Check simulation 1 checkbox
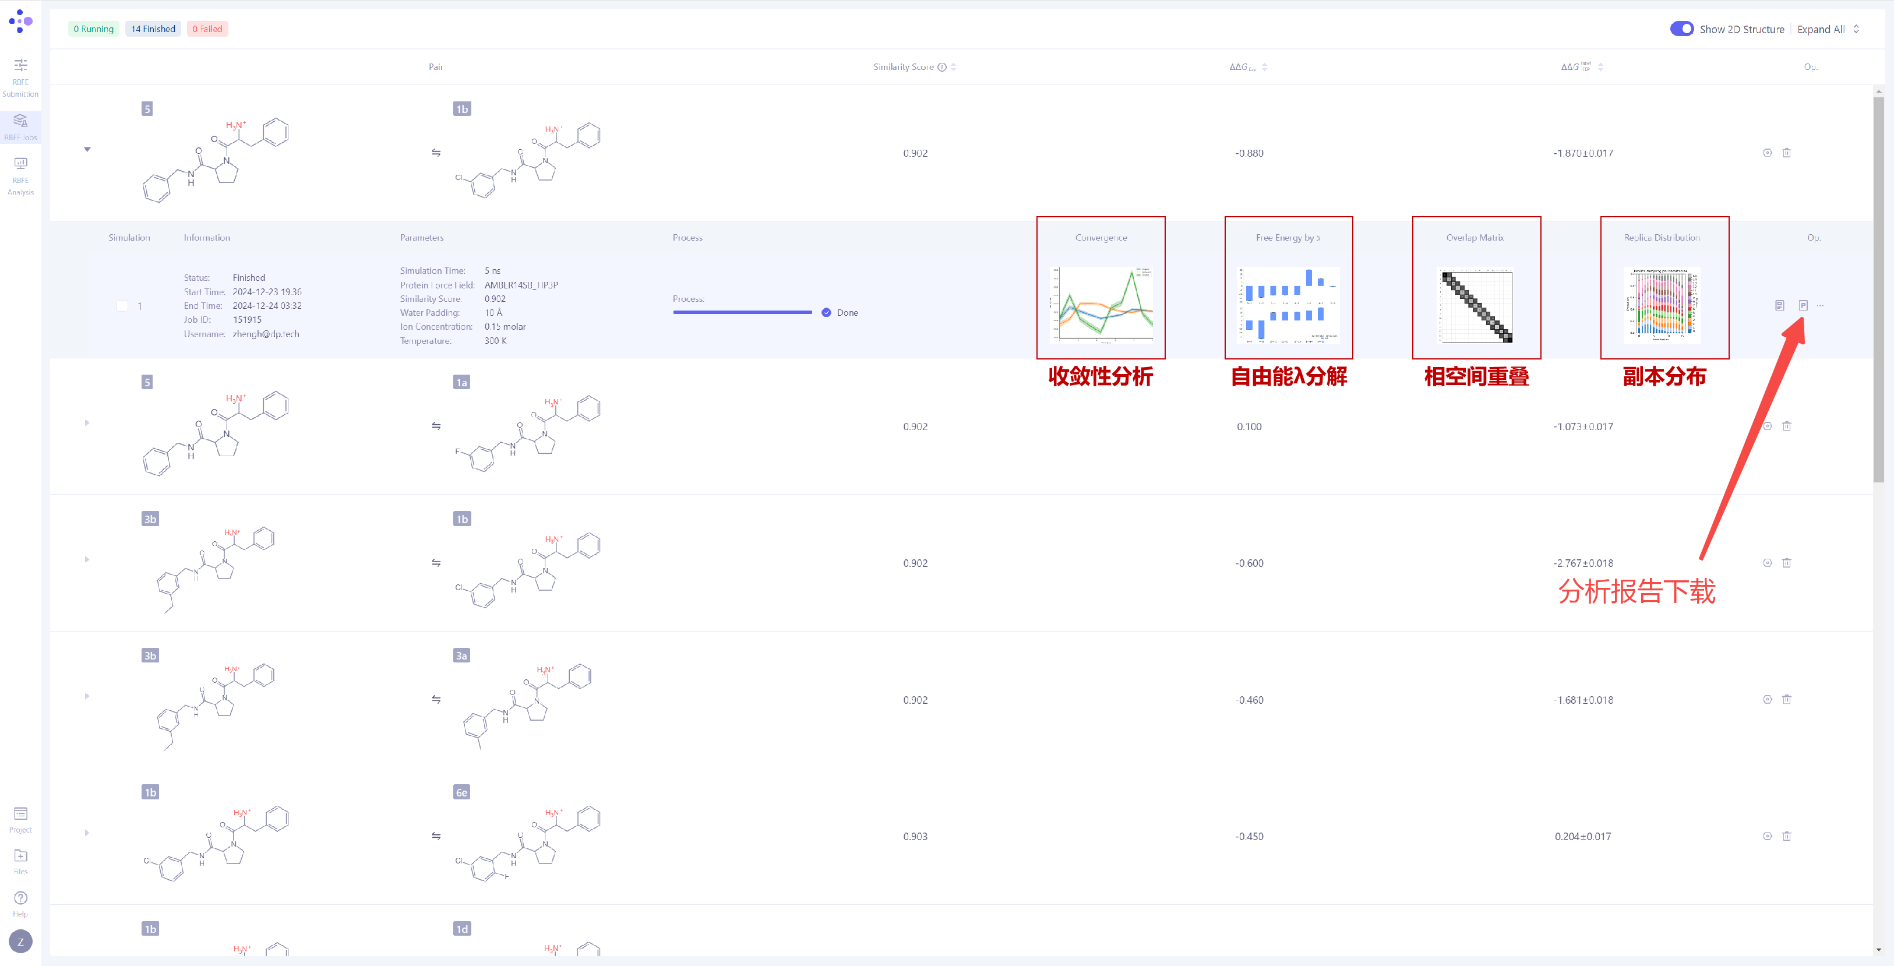Screen dimensions: 1894x966 coord(123,306)
